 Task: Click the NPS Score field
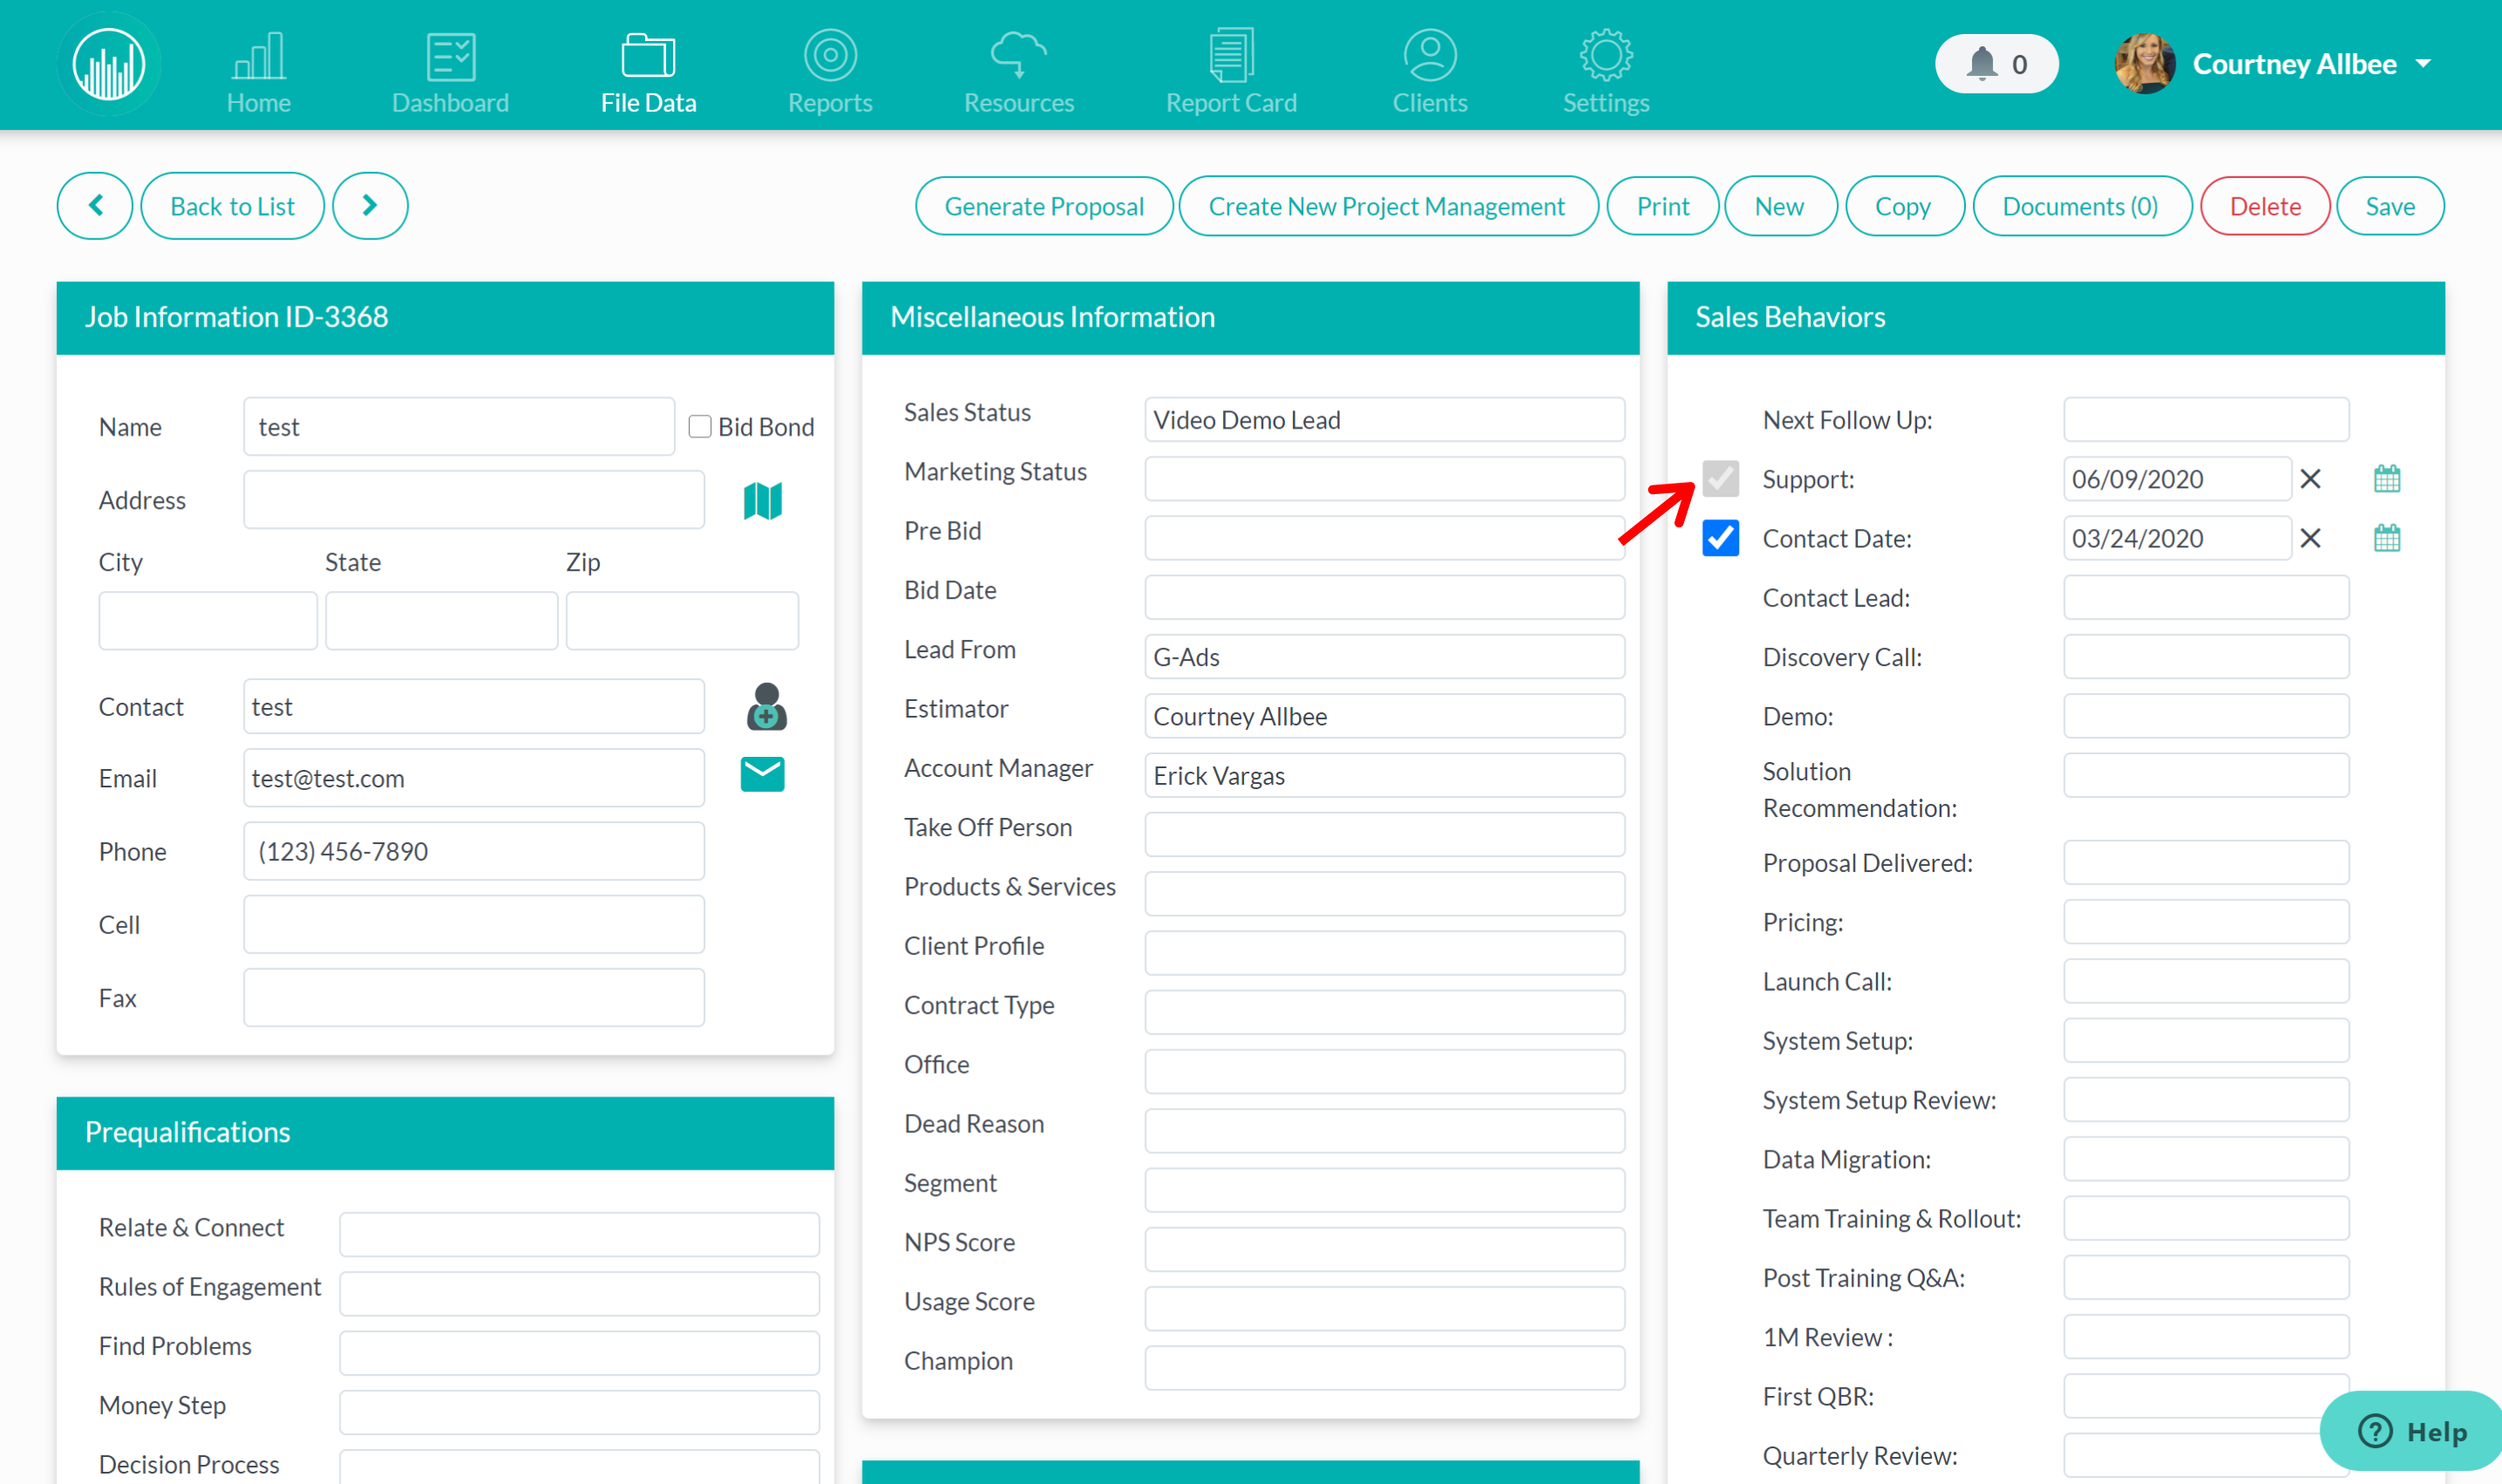(x=1384, y=1249)
